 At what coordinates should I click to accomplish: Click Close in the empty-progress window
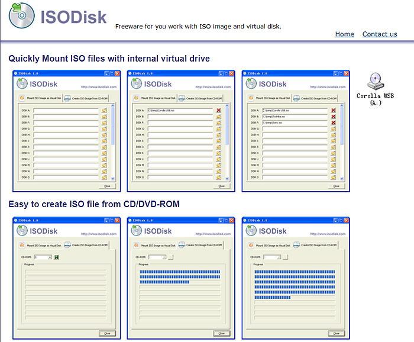(107, 333)
